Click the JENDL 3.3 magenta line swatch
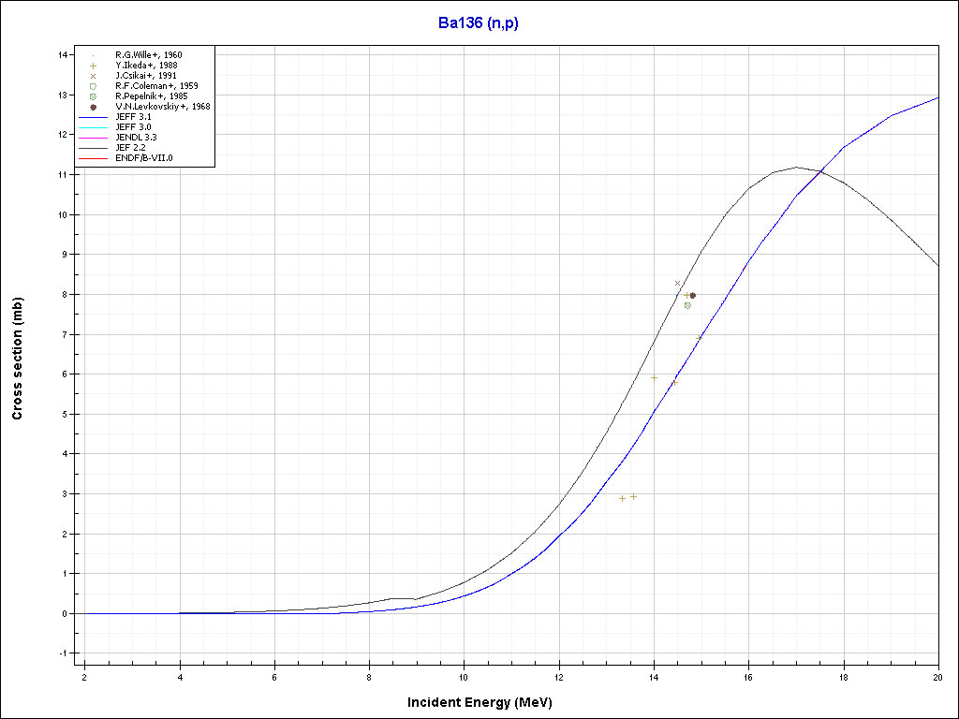The image size is (959, 719). pyautogui.click(x=94, y=138)
